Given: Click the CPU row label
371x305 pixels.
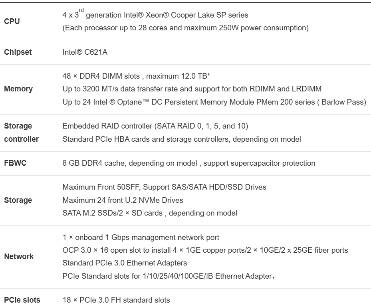Looking at the screenshot, I should (12, 22).
